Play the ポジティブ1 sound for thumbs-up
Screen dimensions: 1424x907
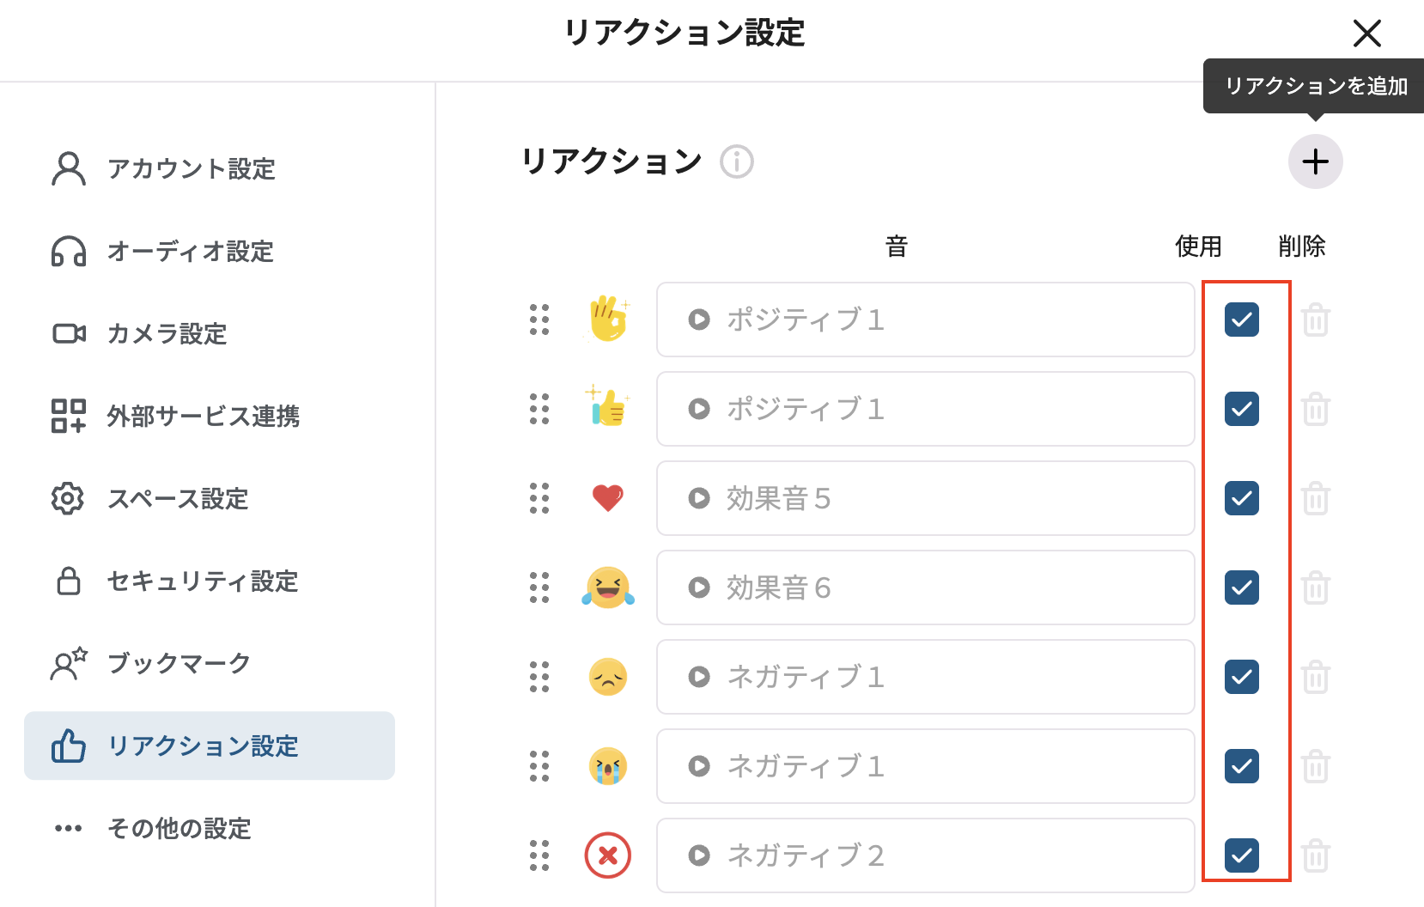tap(698, 410)
